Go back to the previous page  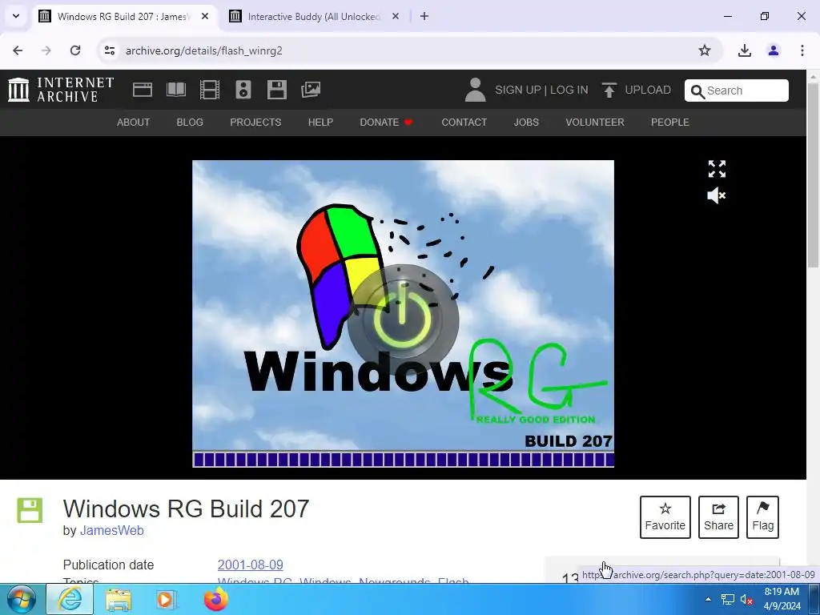tap(18, 50)
